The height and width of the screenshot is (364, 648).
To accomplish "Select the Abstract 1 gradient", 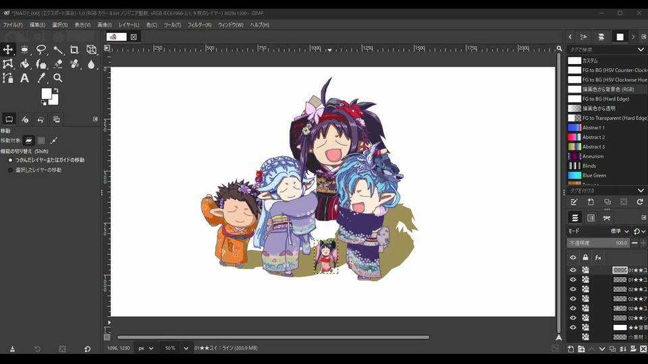I will click(x=607, y=127).
